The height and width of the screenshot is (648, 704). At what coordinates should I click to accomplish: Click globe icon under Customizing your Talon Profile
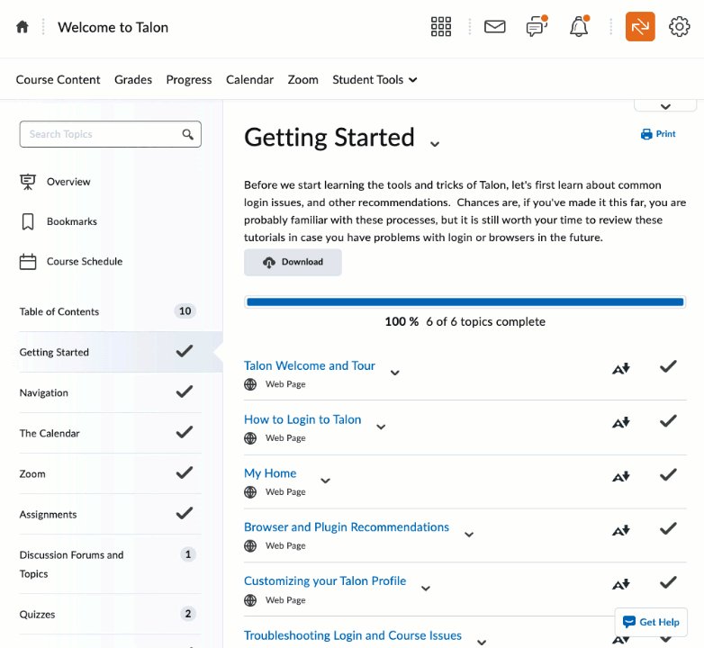250,600
